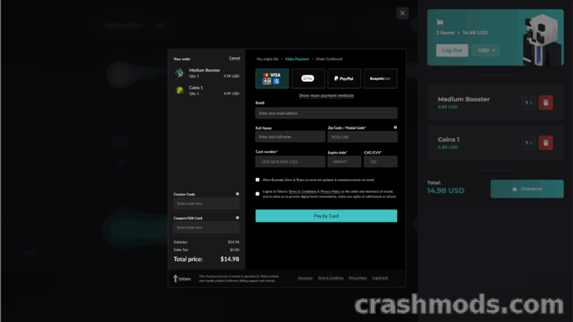Open Terms & Conditions link in agreement text
Screen dimensions: 573x322
[302, 192]
